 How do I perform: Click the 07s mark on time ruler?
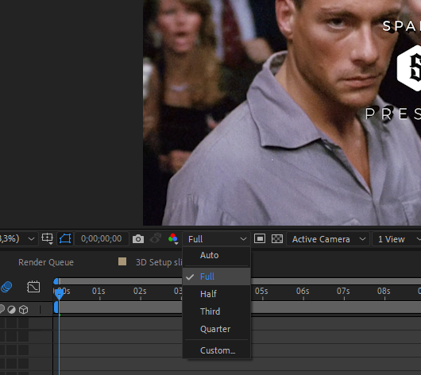(x=343, y=292)
